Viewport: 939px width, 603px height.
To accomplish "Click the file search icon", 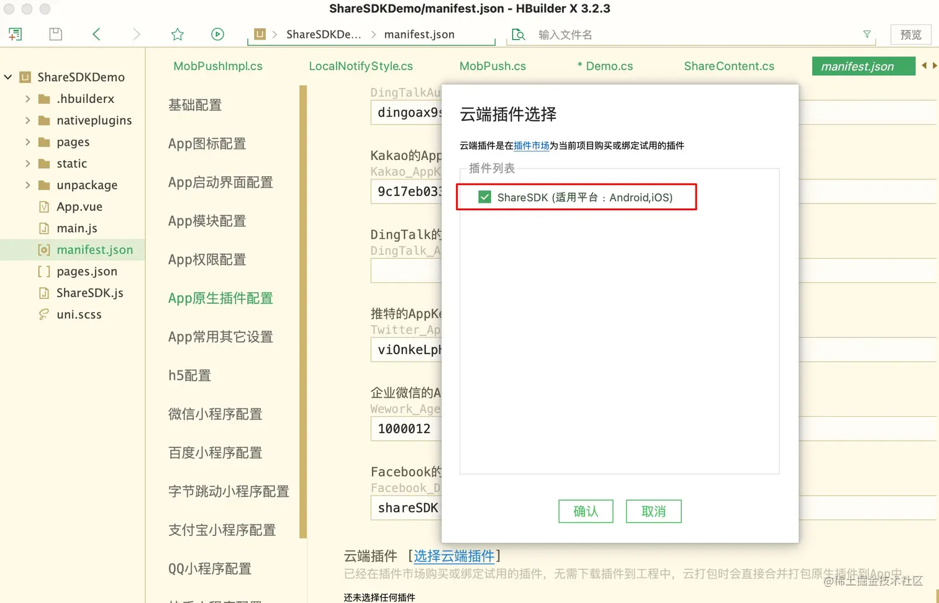I will coord(519,34).
